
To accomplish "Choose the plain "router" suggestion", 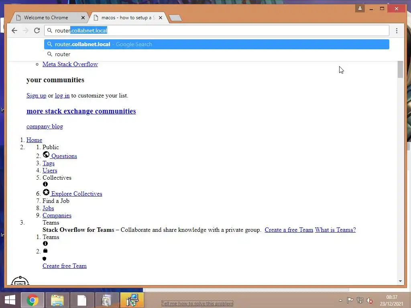I will [x=216, y=54].
